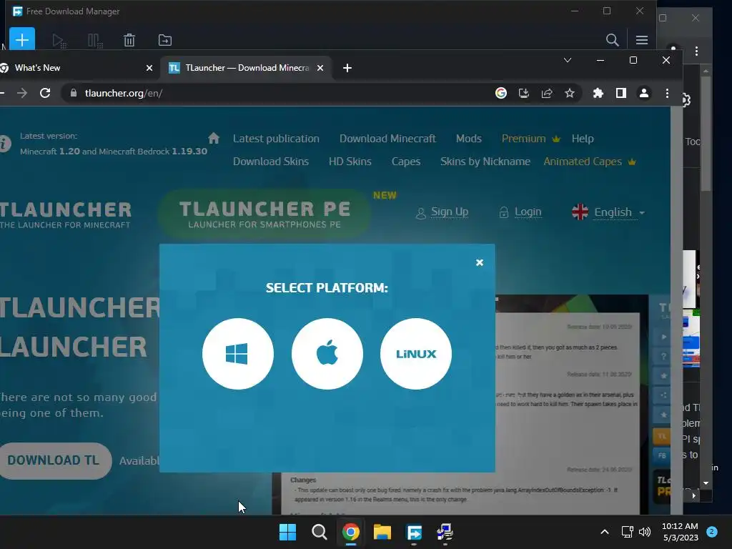The image size is (732, 549).
Task: Open Download Minecraft menu item
Action: (387, 139)
